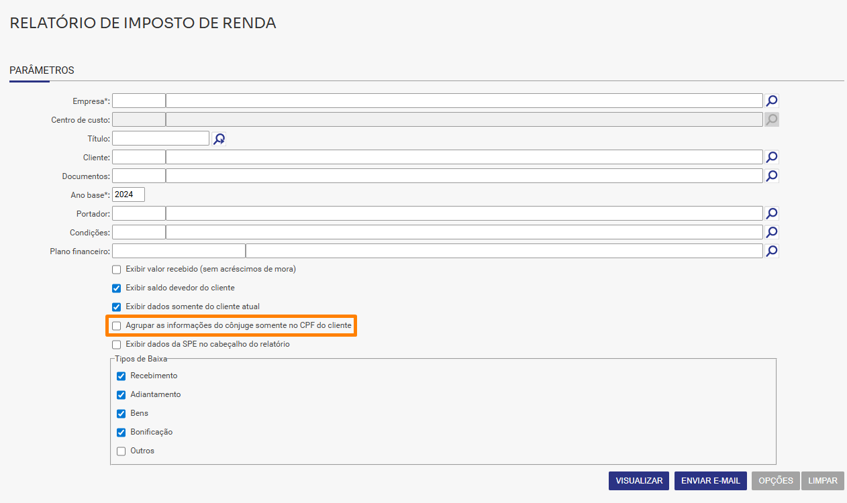Focus the Empresa description field

pos(464,101)
